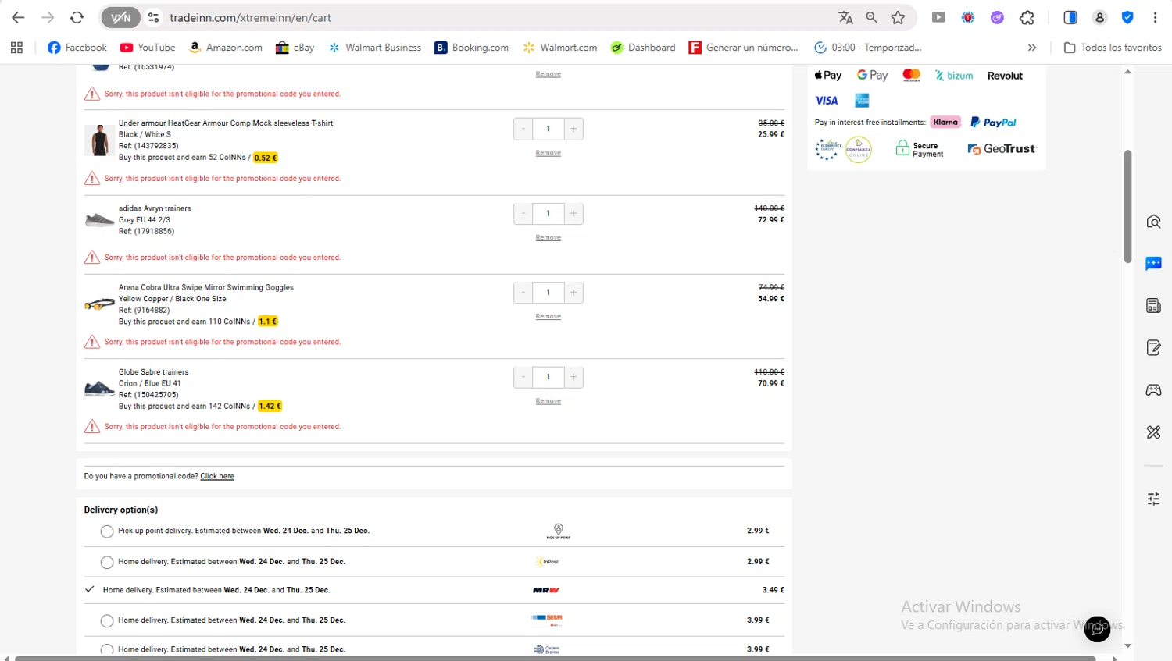The image size is (1172, 661).
Task: Click quantity field of adidas Avryn trainers
Action: 548,214
